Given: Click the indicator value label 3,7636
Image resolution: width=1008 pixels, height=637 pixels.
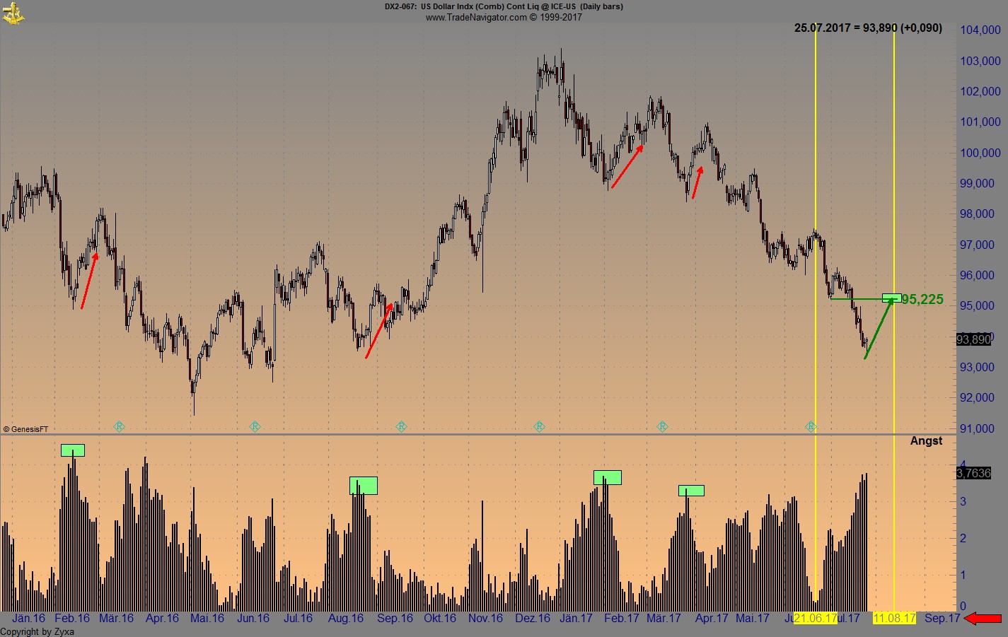Looking at the screenshot, I should (x=975, y=474).
